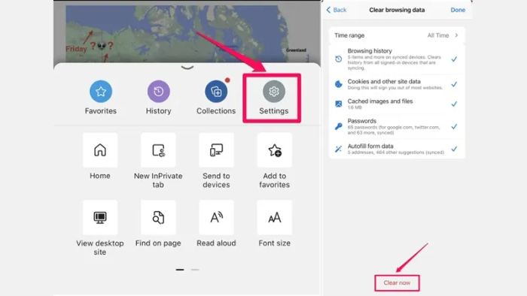Open a New InPrivate tab
The height and width of the screenshot is (296, 527).
(158, 150)
